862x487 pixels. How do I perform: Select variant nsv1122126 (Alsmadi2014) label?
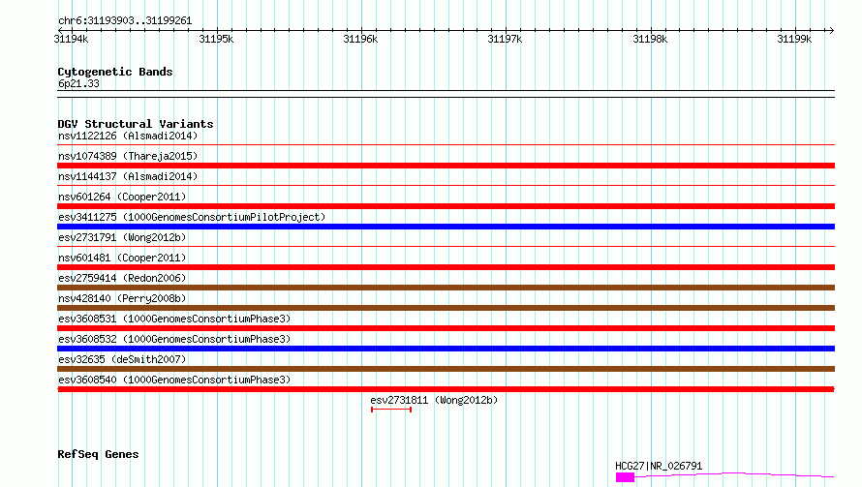pyautogui.click(x=128, y=136)
